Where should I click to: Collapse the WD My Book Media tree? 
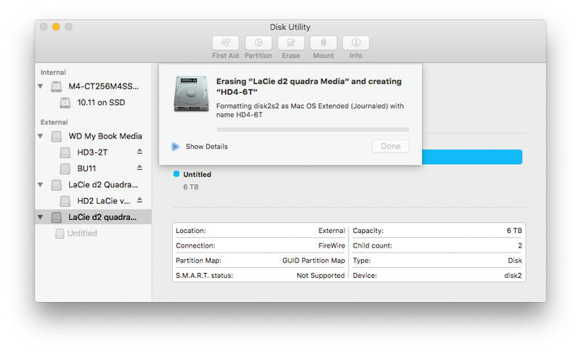[x=41, y=136]
